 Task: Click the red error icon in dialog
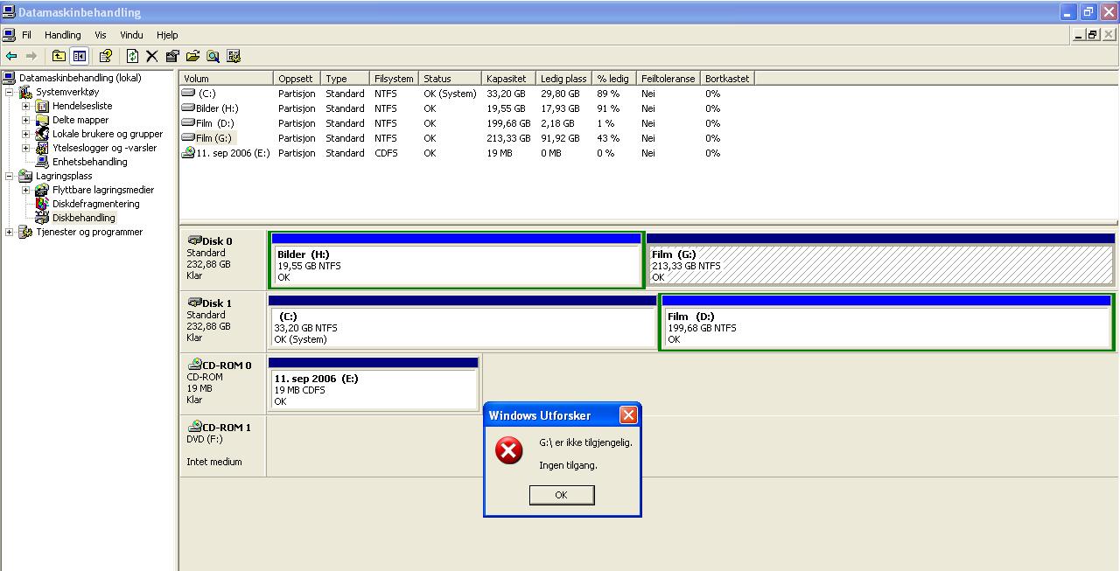508,450
